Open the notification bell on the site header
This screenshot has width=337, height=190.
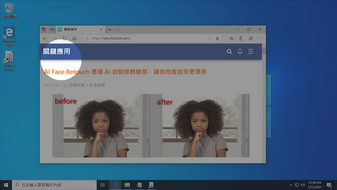[x=240, y=52]
